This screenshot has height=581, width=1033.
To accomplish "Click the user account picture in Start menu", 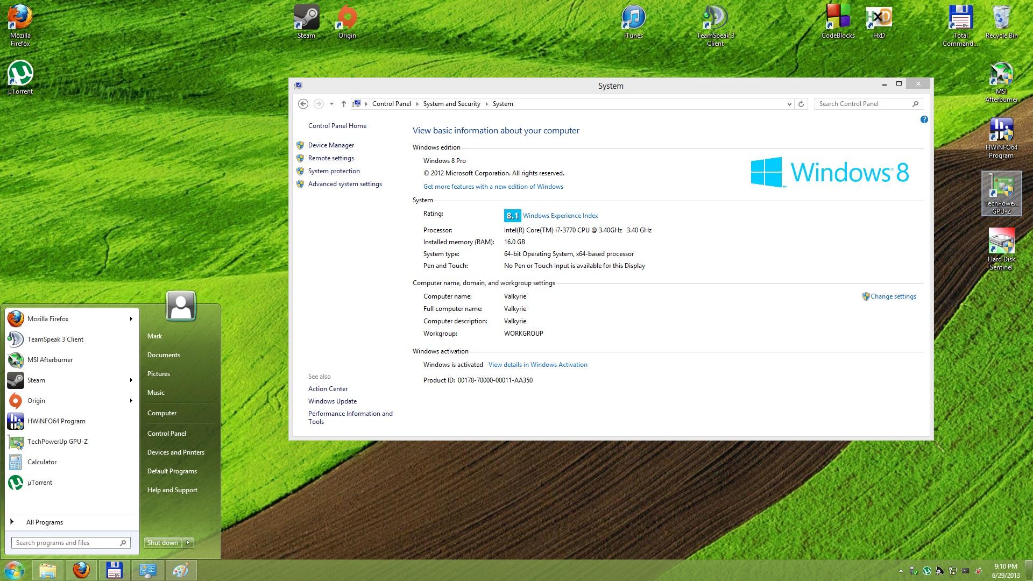I will pyautogui.click(x=181, y=306).
